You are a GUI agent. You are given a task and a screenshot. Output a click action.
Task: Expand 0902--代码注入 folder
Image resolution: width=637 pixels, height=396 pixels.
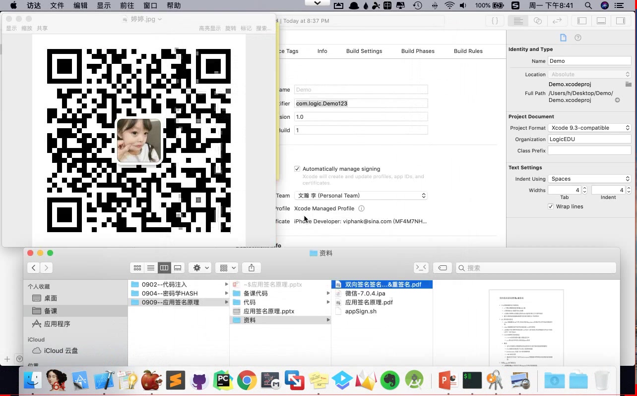226,285
